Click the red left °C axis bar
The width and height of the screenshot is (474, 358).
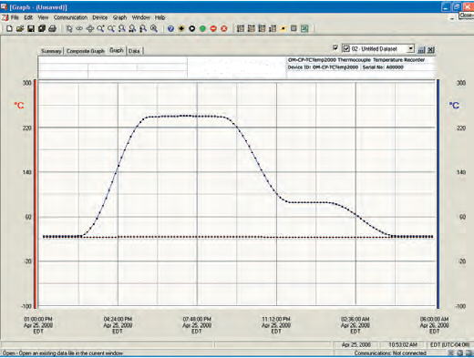[x=36, y=194]
